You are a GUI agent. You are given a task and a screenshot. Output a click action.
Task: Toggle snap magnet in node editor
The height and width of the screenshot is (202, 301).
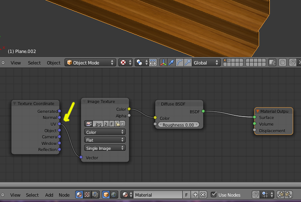[x=255, y=195]
